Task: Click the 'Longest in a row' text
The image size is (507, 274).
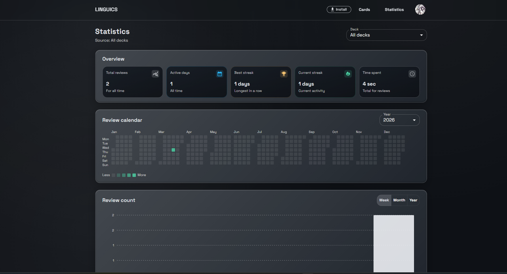Action: coord(248,91)
